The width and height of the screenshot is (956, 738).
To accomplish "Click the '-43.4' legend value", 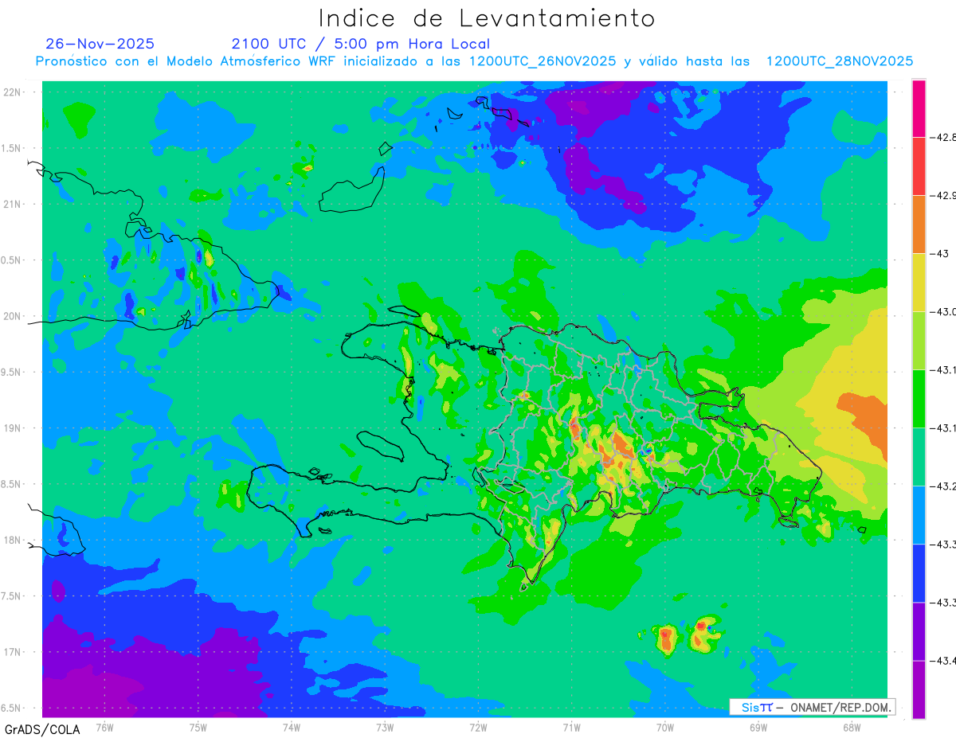I will click(943, 660).
